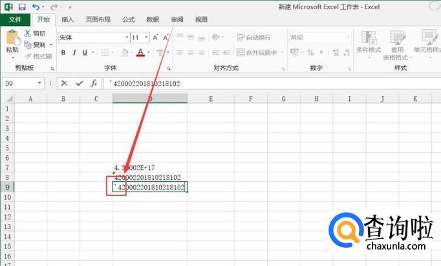
Task: Open the Fill Color dropdown arrow
Action: click(132, 52)
